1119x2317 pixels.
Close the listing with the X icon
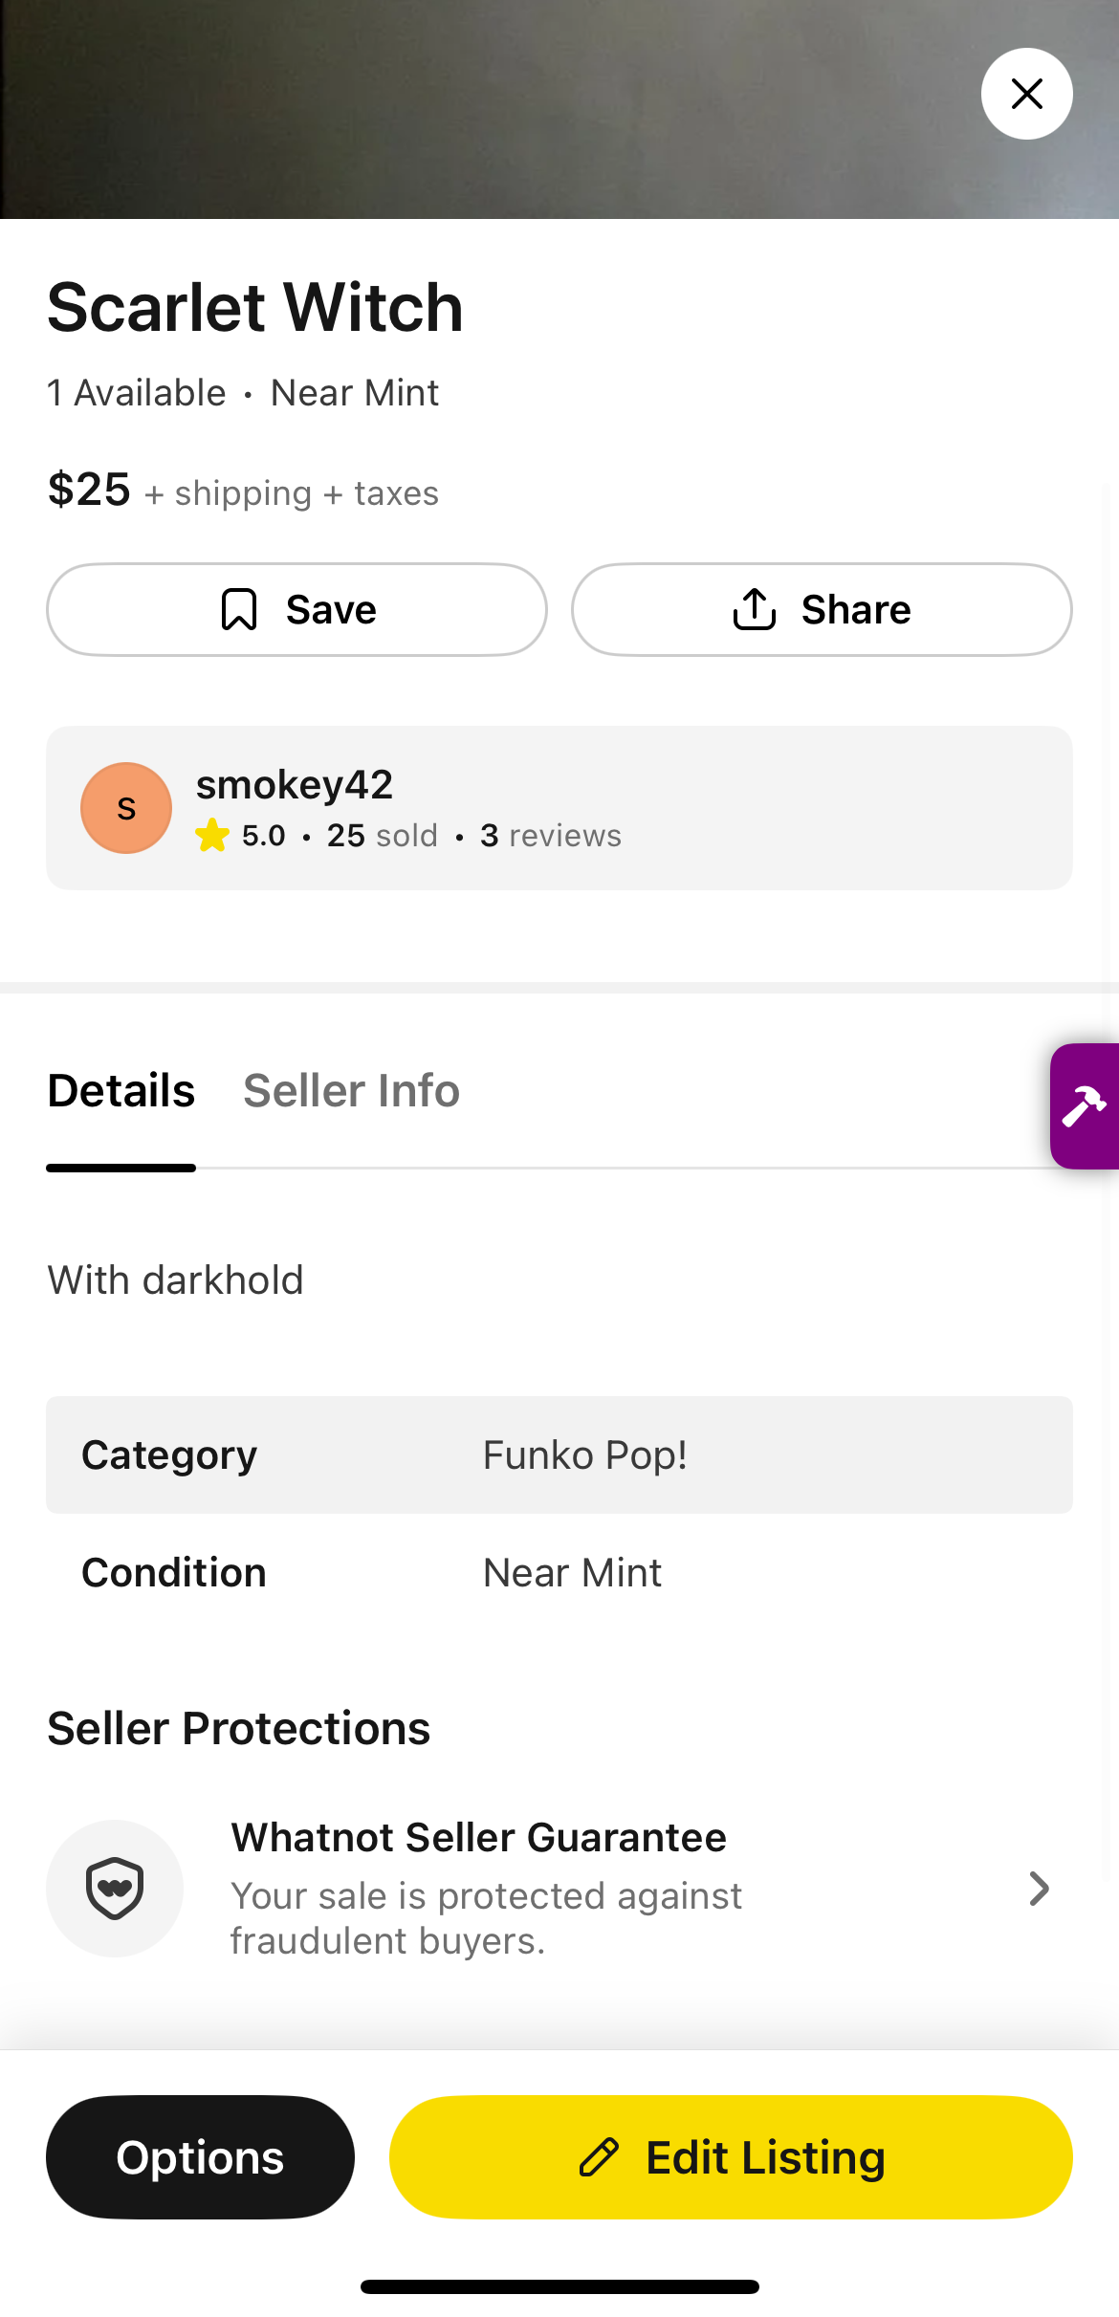tap(1026, 94)
